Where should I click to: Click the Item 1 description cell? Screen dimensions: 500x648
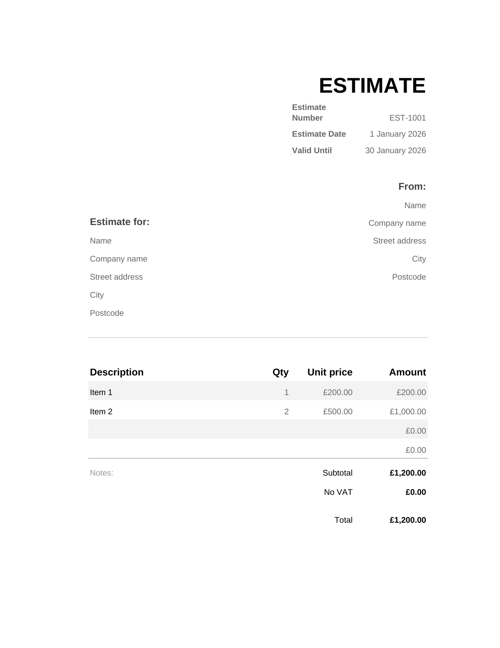[x=101, y=392]
